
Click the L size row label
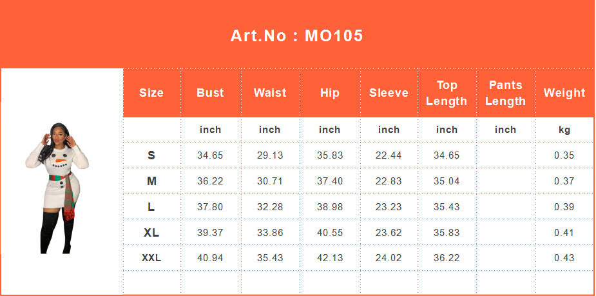(x=151, y=207)
